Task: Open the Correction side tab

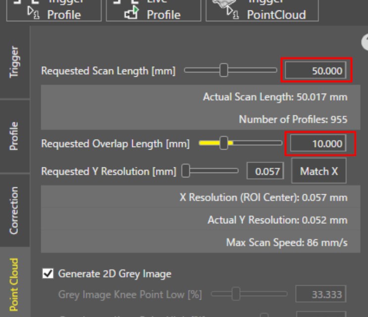Action: point(15,210)
